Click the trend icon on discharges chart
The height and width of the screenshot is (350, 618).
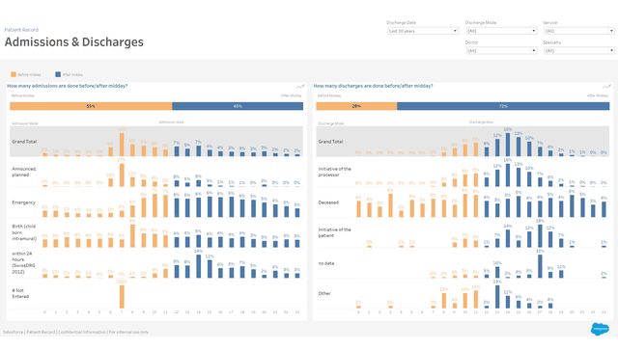point(606,86)
